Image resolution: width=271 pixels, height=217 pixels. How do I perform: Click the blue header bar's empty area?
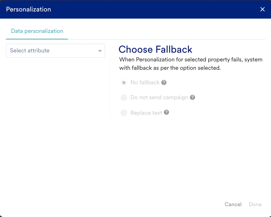(155, 9)
